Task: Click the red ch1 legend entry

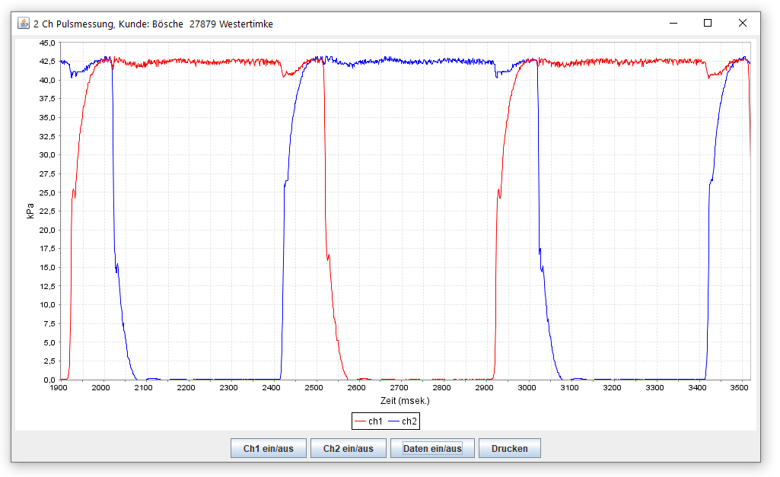Action: point(368,421)
